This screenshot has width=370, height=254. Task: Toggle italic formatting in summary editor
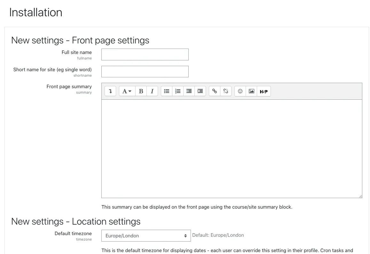tap(152, 91)
